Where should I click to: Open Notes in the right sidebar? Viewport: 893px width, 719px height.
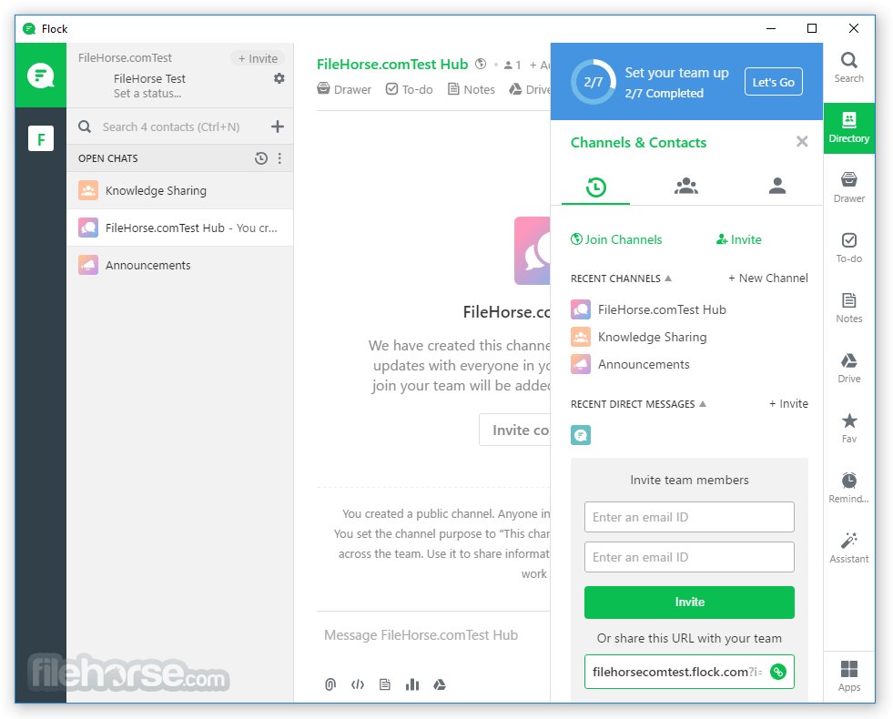pyautogui.click(x=848, y=308)
